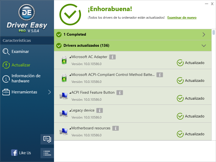The width and height of the screenshot is (216, 162).
Task: Expand the ACPI-Compliant Control Method Battery triangle
Action: 70,75
